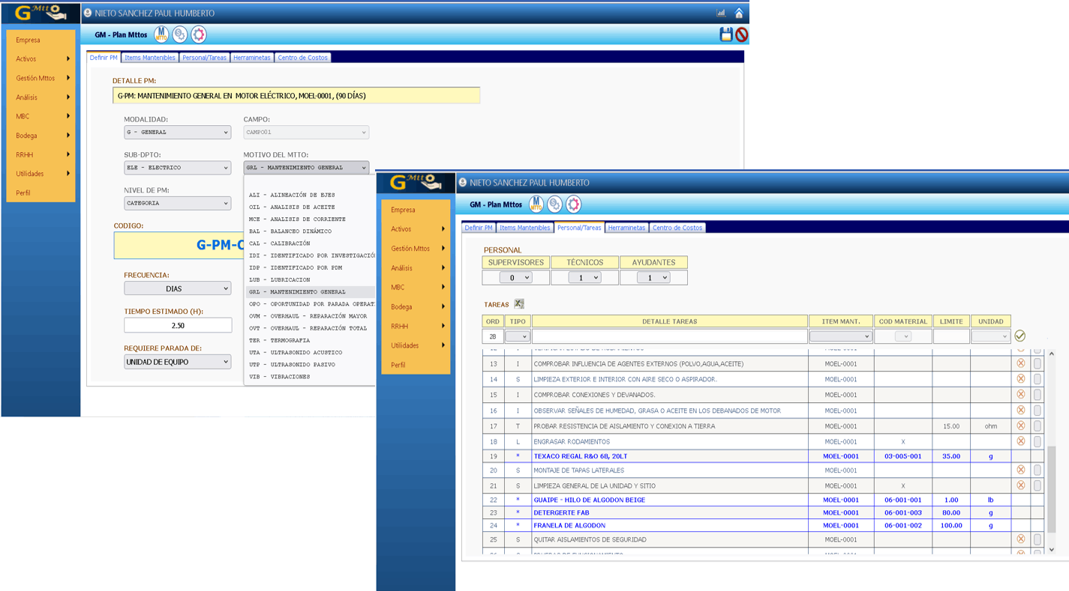Click the home icon in top header
The width and height of the screenshot is (1069, 591).
point(739,13)
